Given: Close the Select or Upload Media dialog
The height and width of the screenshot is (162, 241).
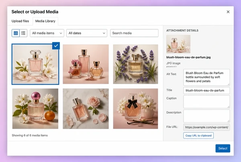Looking at the screenshot, I should (228, 12).
